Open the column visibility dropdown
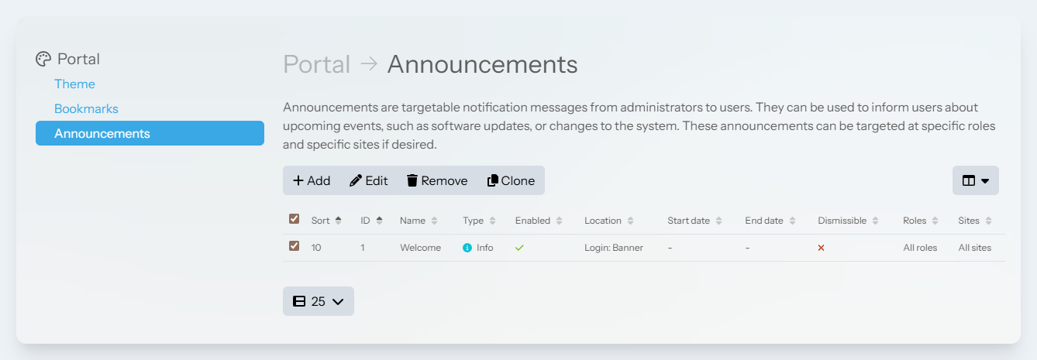The height and width of the screenshot is (360, 1037). [x=975, y=180]
